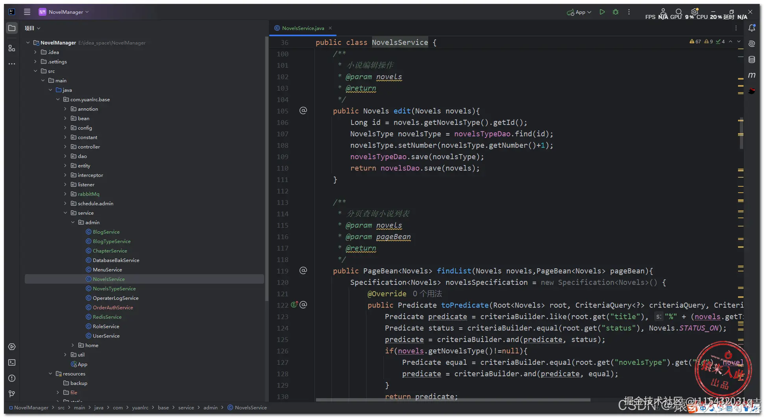Select OrderAuthService class in tree
The width and height of the screenshot is (764, 418).
click(x=113, y=307)
